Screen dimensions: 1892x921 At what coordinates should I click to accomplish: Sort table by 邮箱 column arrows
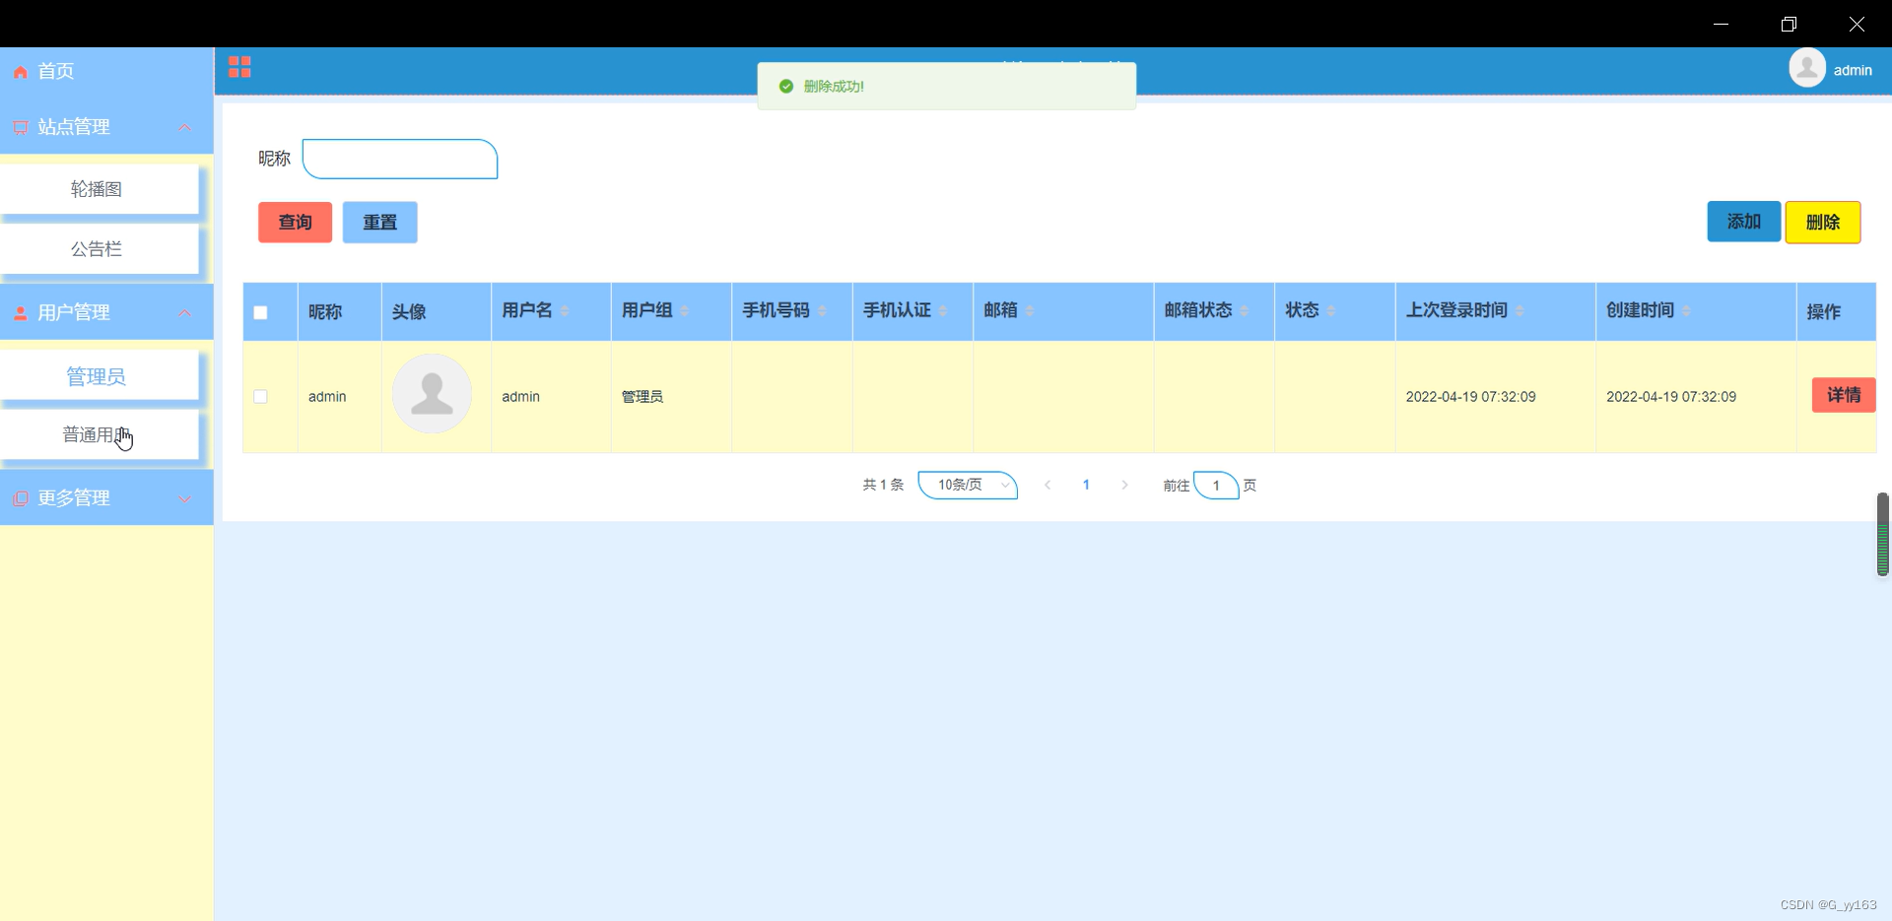pyautogui.click(x=1030, y=310)
